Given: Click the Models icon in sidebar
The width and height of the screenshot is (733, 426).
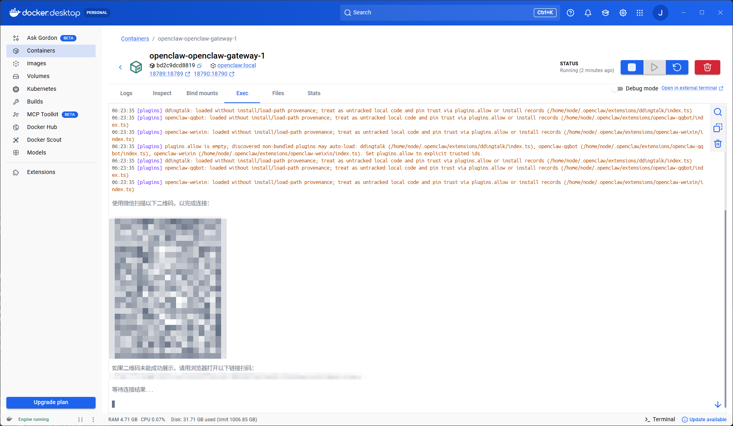Looking at the screenshot, I should click(16, 152).
